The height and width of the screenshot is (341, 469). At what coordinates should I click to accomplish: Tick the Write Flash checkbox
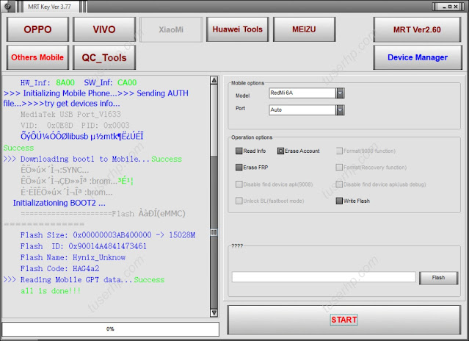(339, 201)
